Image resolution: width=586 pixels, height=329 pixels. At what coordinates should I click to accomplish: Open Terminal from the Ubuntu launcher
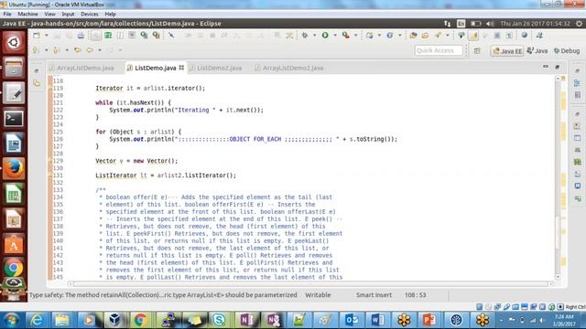[14, 118]
